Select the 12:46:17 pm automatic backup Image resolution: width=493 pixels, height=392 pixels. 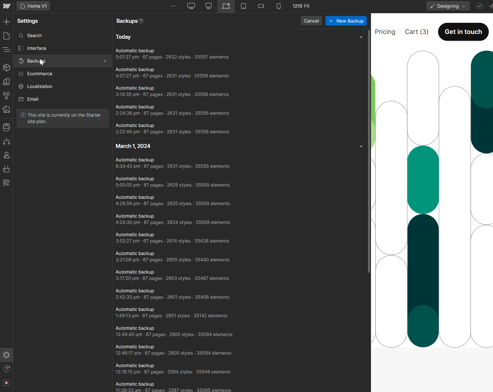tap(240, 350)
